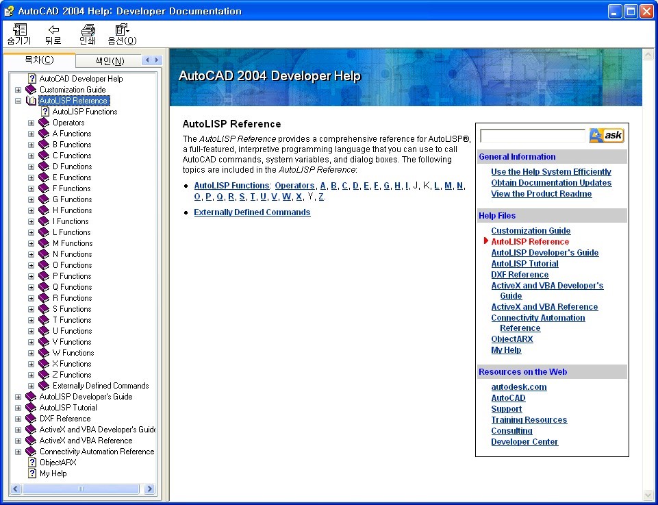Image resolution: width=658 pixels, height=505 pixels.
Task: Click the Externally Defined Commands book icon
Action: coord(44,385)
